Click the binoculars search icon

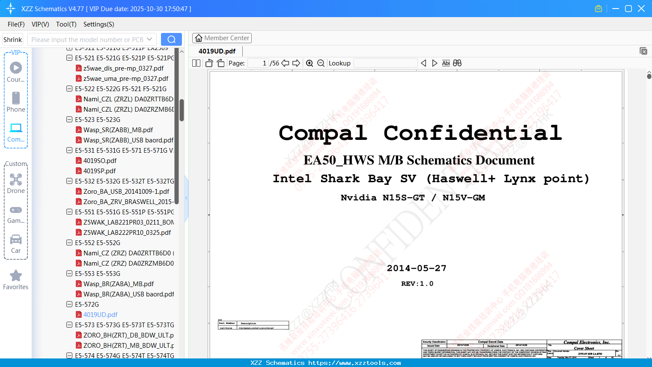(x=457, y=63)
